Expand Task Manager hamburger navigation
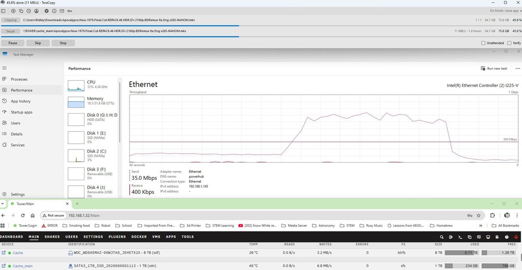The height and width of the screenshot is (270, 522). coord(4,68)
